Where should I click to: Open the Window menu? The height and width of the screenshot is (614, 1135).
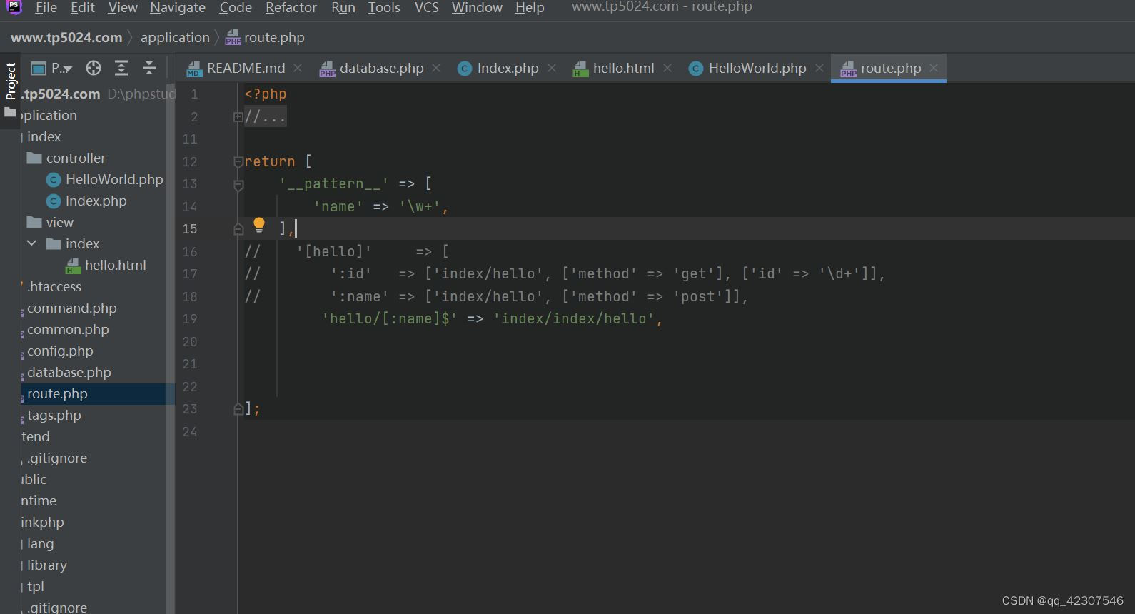[477, 8]
